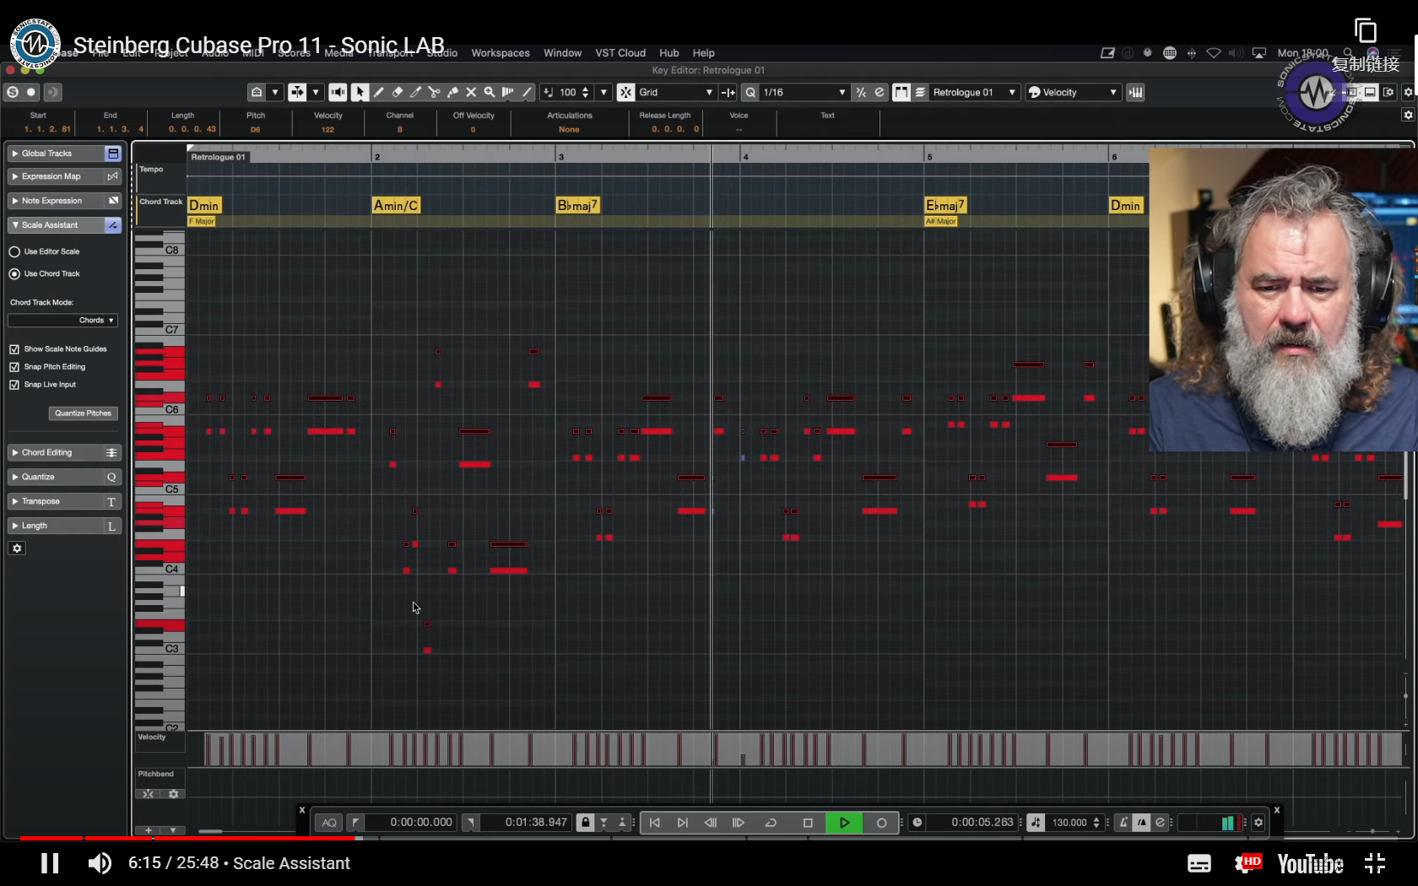Screen dimensions: 1418x886
Task: Toggle Acoustic Feedback speaker icon
Action: (x=338, y=92)
